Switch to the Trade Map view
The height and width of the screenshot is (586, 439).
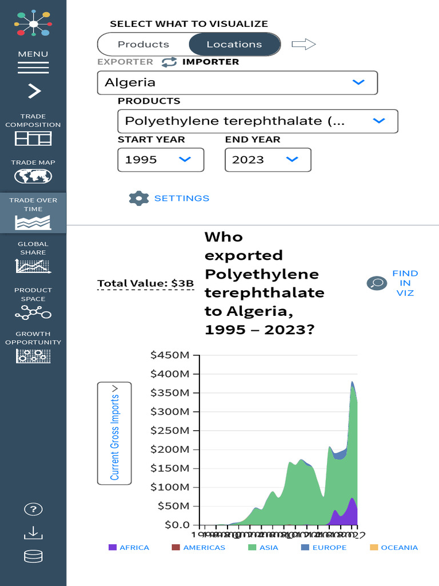point(33,172)
